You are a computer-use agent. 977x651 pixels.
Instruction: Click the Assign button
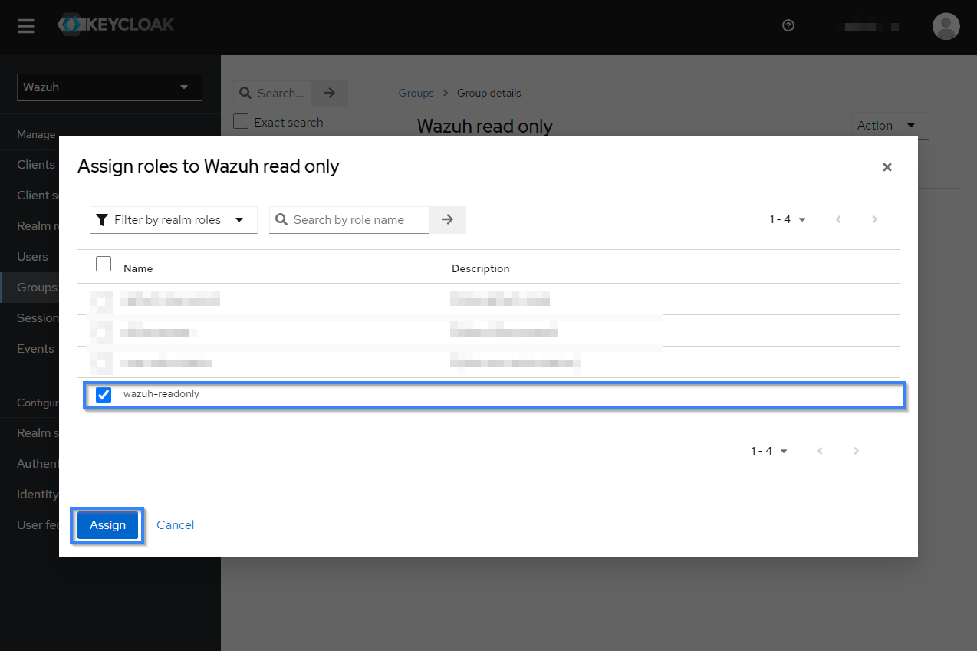click(x=107, y=525)
